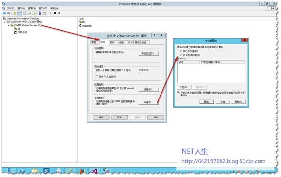Viewport: 281px width, 177px height.
Task: Collapse the WISDOM-MOSS tree node arrow
Action: (5, 22)
